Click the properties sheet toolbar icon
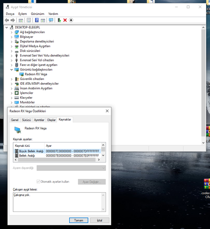 click(x=29, y=20)
